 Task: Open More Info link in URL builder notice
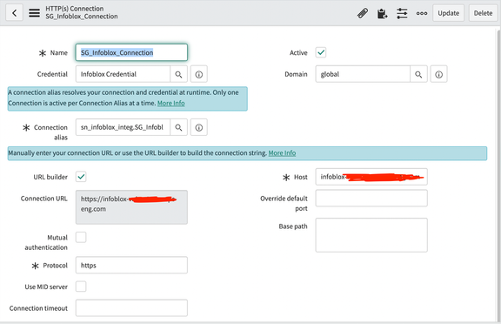[282, 153]
